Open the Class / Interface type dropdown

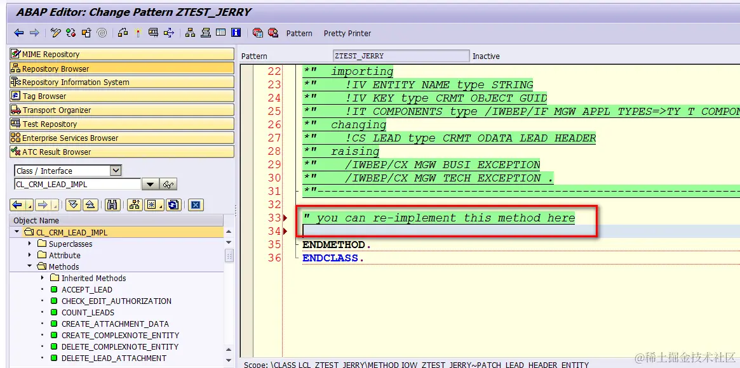pos(116,171)
